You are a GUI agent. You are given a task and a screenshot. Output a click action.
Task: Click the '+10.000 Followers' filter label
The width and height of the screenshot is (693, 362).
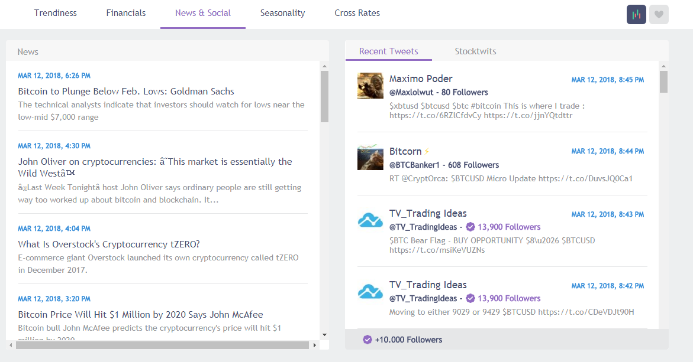tap(408, 340)
